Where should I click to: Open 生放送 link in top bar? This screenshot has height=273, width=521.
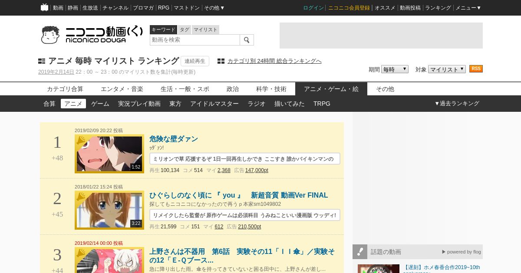tap(90, 8)
